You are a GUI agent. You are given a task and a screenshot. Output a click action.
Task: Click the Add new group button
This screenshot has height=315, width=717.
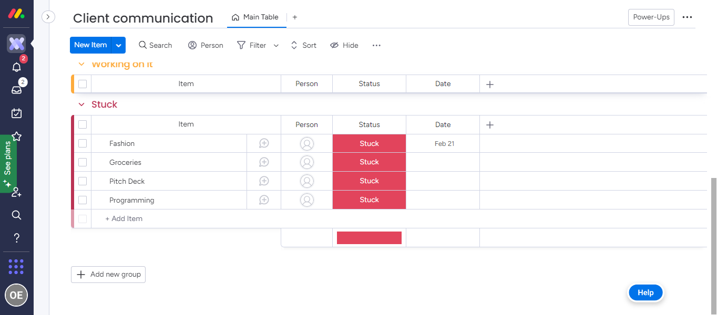(x=108, y=274)
